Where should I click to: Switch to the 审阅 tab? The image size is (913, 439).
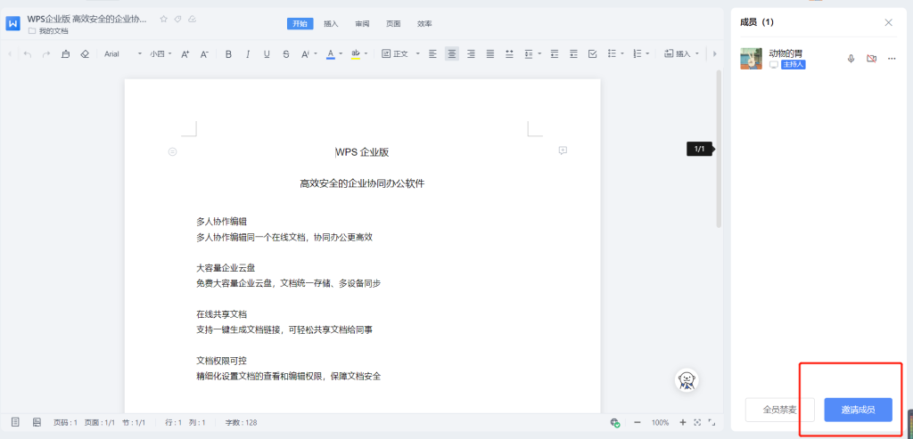362,24
